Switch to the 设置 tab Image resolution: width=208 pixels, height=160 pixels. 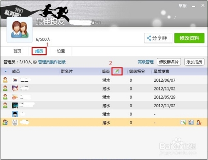[x=61, y=51]
